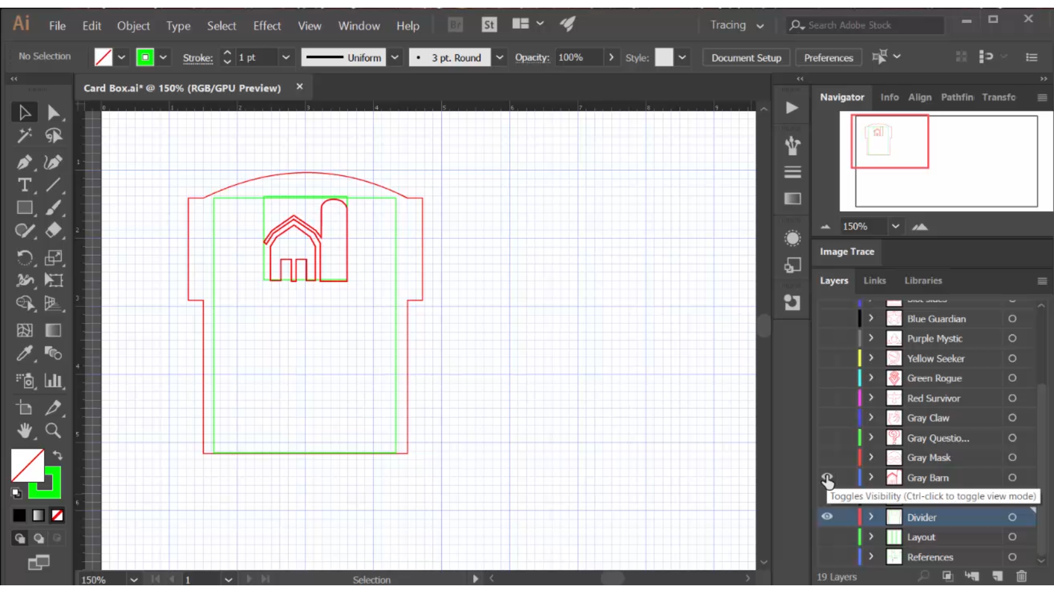
Task: Click the Stroke weight input field
Action: (x=256, y=57)
